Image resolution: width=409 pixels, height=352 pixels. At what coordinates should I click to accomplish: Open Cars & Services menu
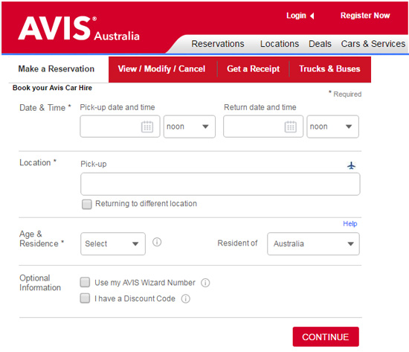click(373, 44)
